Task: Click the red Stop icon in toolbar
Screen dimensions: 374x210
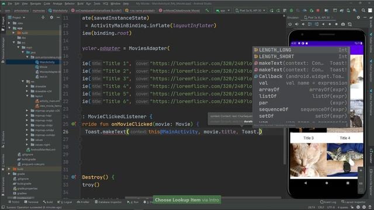Action: tap(318, 10)
